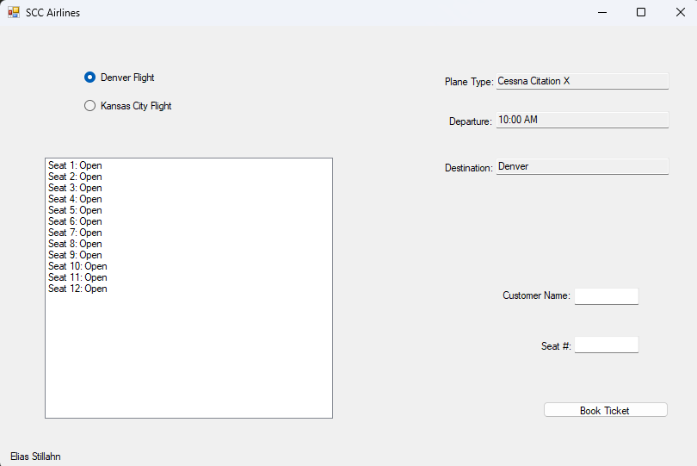697x466 pixels.
Task: Select the Denver Flight radio button
Action: point(89,78)
